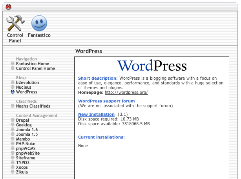Screen dimensions: 241x179
Task: Visit the WordPress support forum link
Action: click(x=106, y=101)
